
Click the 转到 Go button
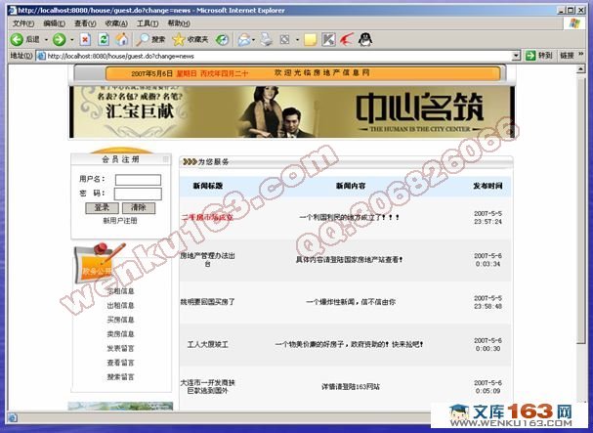(539, 56)
